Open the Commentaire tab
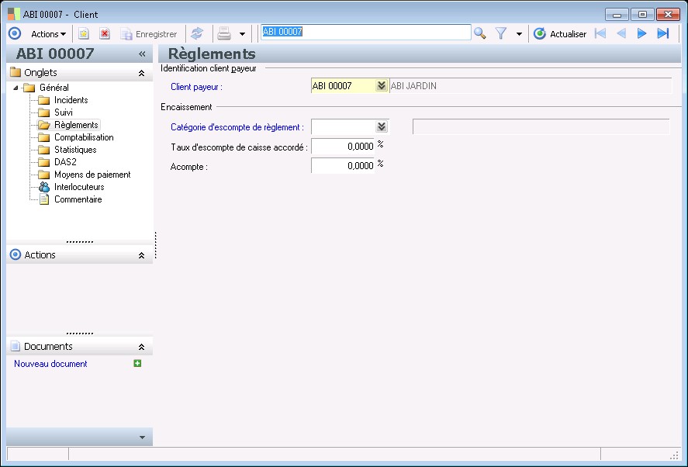 (x=78, y=199)
